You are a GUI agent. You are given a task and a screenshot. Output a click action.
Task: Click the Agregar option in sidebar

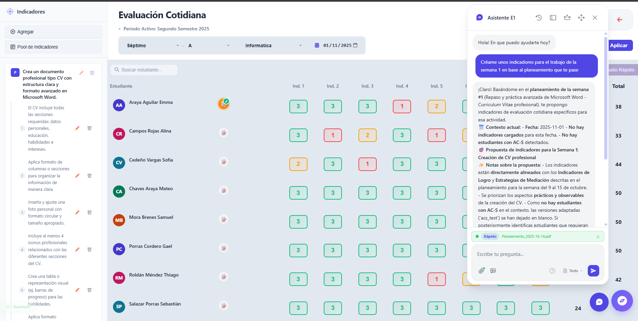(x=53, y=32)
